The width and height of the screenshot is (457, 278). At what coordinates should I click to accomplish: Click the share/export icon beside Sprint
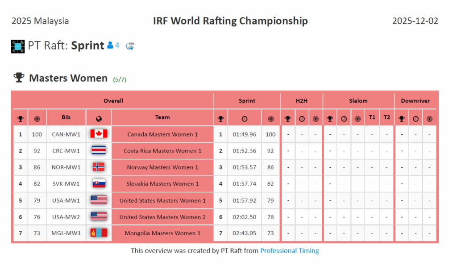click(130, 46)
